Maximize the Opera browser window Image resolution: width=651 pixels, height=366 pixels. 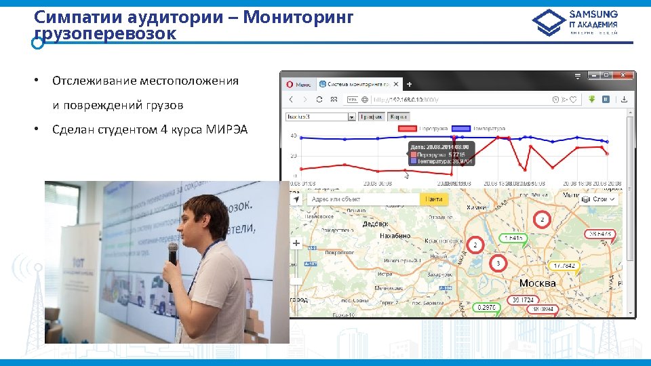[x=606, y=75]
